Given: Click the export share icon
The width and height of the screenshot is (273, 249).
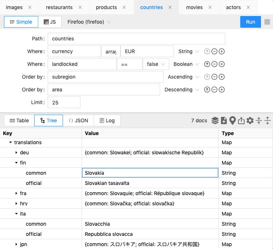Looking at the screenshot, I should 241,120.
